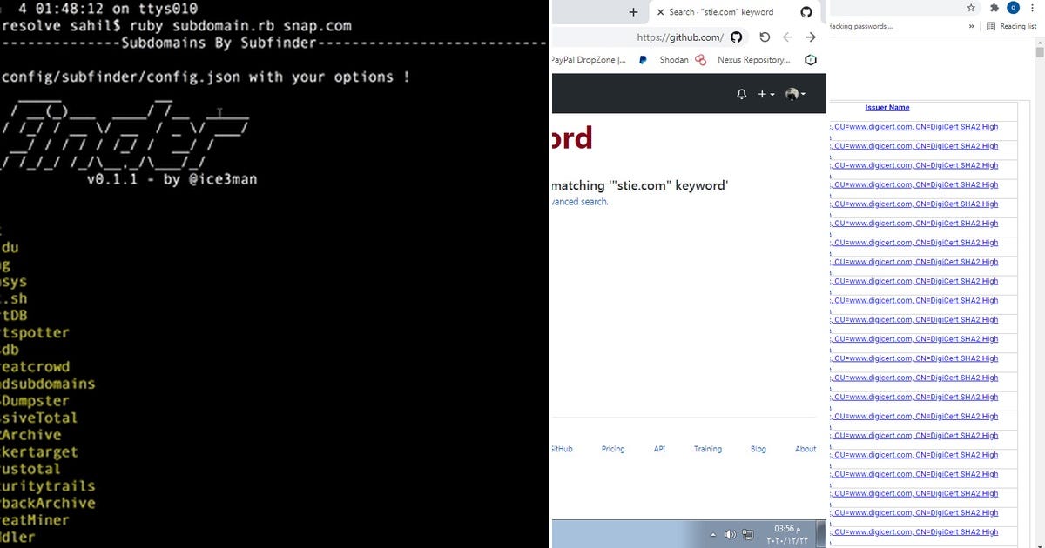Bookmark this page with the star icon
The height and width of the screenshot is (548, 1045).
[x=971, y=8]
